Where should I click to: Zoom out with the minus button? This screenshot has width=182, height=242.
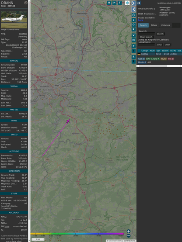(x=129, y=236)
